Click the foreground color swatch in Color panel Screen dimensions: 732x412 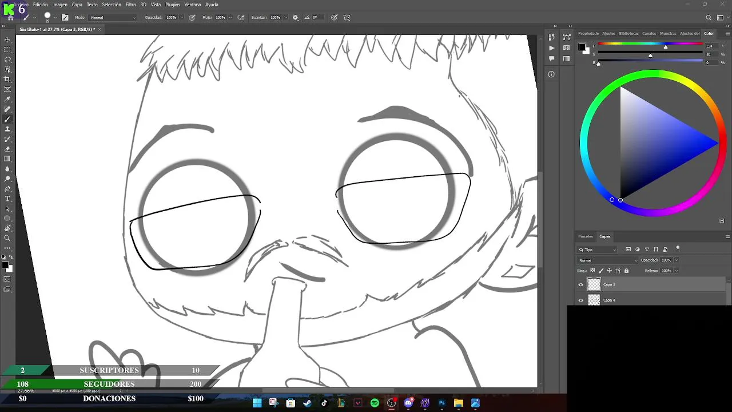click(x=581, y=47)
